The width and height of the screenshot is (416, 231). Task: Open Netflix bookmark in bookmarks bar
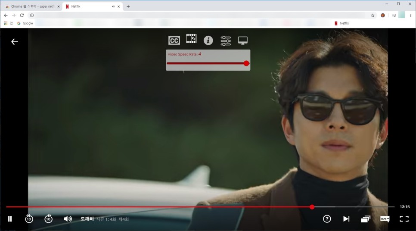click(342, 23)
